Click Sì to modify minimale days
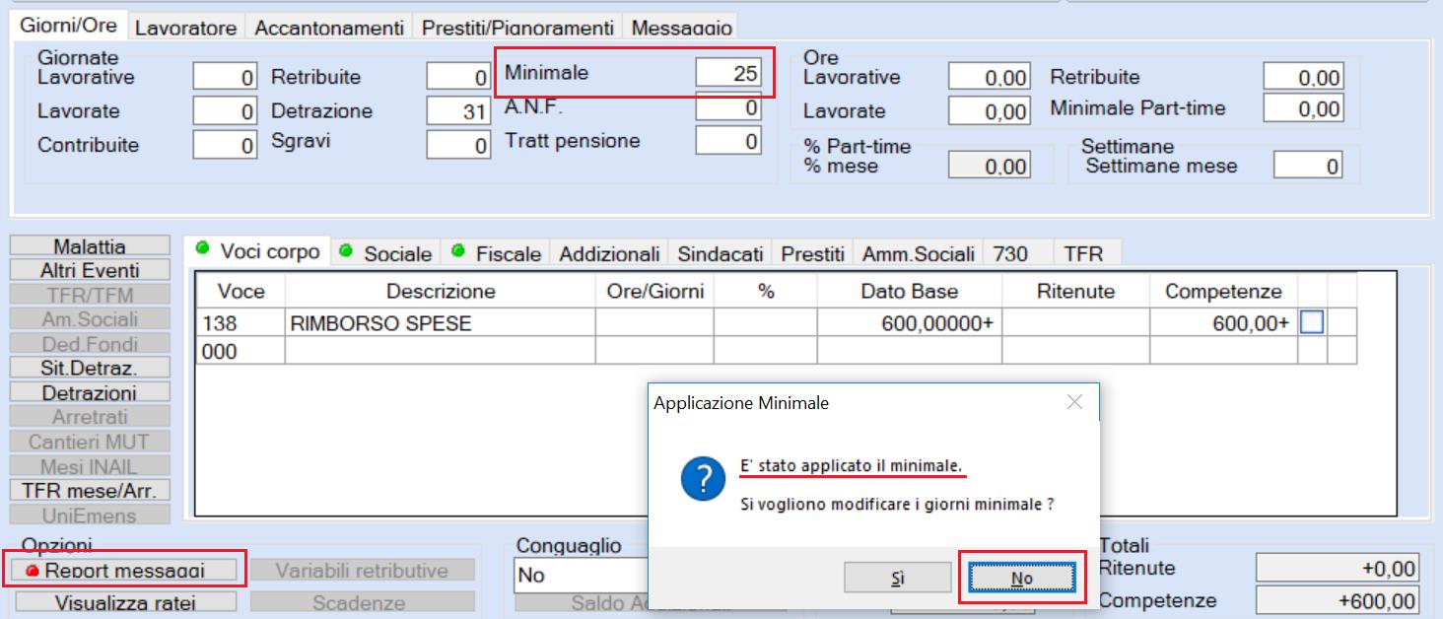Image resolution: width=1443 pixels, height=619 pixels. click(897, 578)
